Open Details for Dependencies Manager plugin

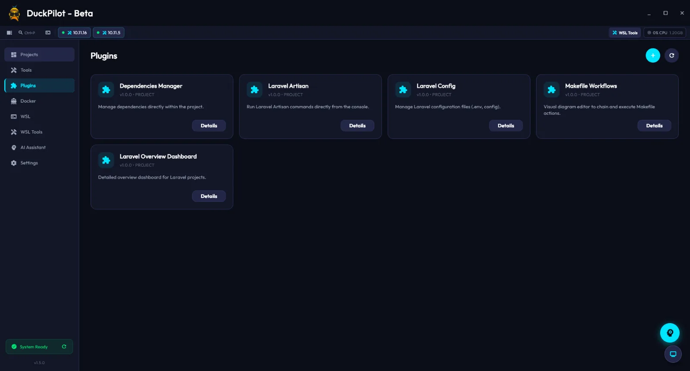[x=209, y=126]
